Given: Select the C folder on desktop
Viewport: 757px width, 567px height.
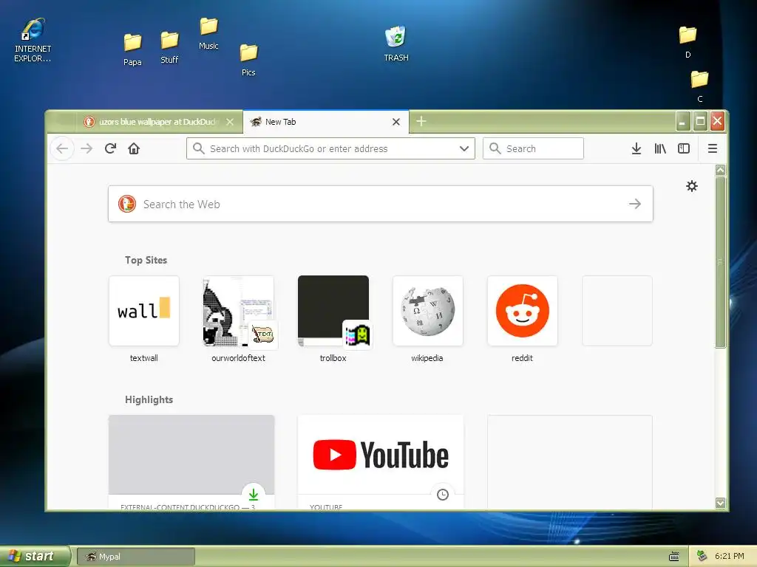Looking at the screenshot, I should (x=699, y=86).
